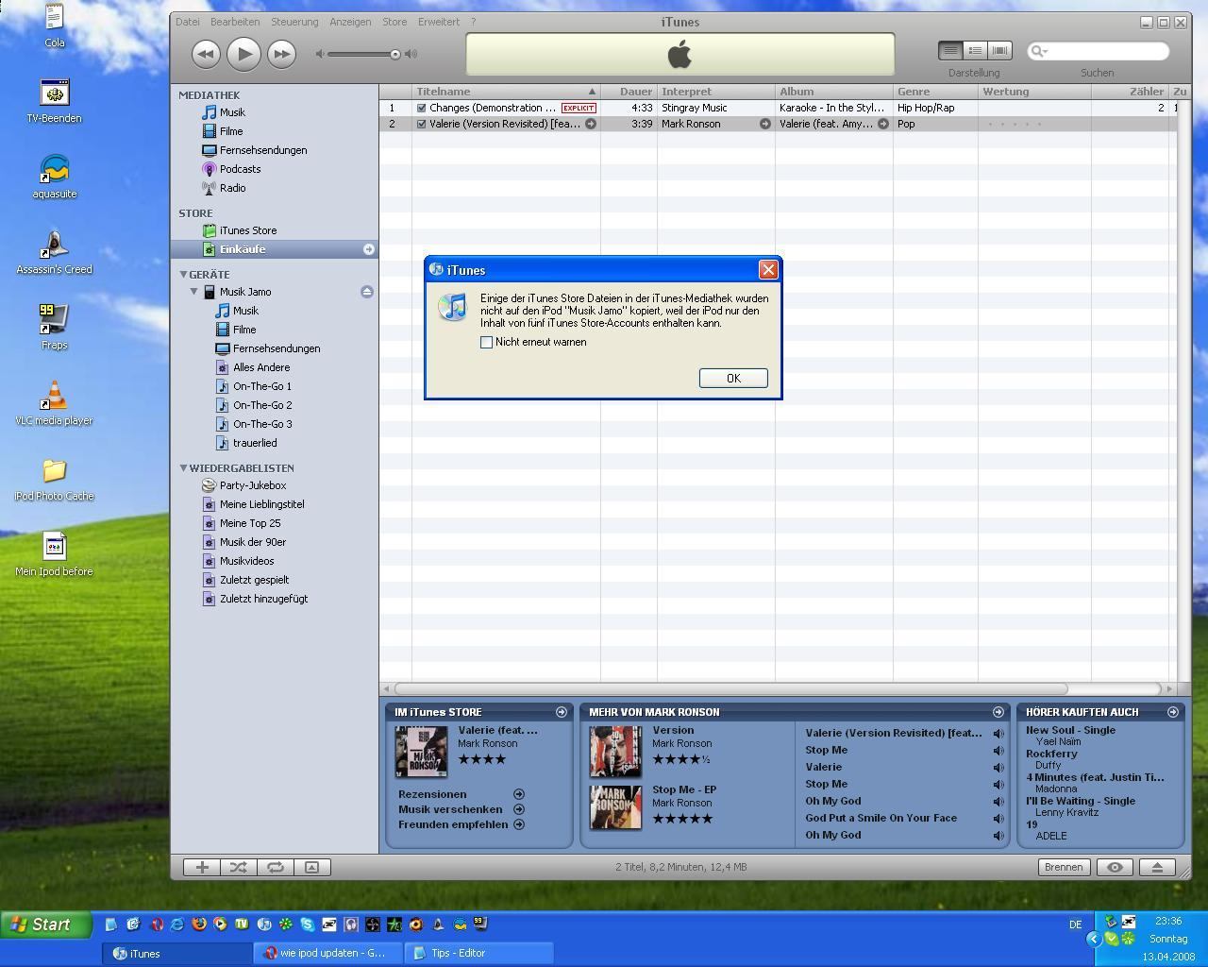Click the store arrow next to Mark Ronson
The image size is (1208, 967).
(x=765, y=124)
